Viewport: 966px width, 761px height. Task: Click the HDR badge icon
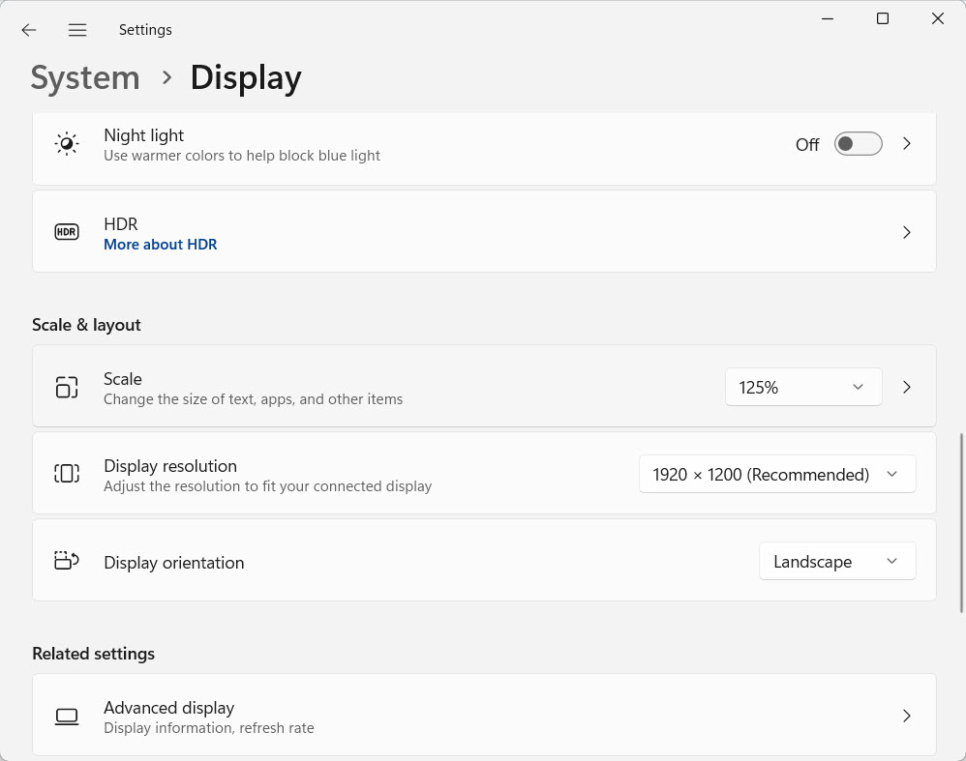pos(66,232)
